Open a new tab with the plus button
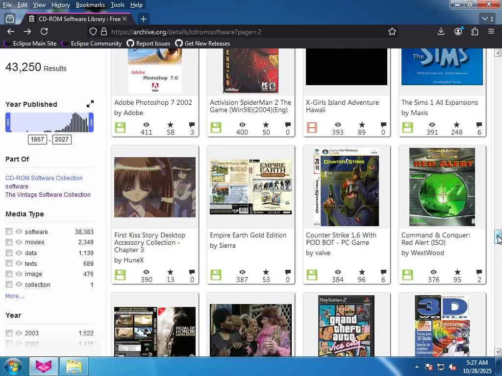 click(144, 19)
